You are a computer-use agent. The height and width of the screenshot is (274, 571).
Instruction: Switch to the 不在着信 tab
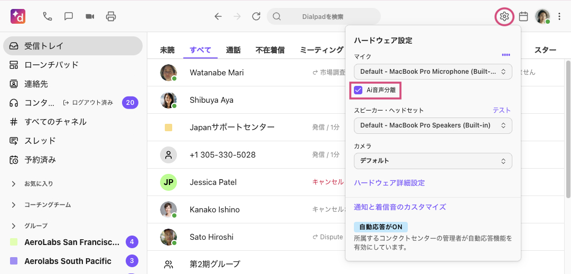pyautogui.click(x=270, y=50)
